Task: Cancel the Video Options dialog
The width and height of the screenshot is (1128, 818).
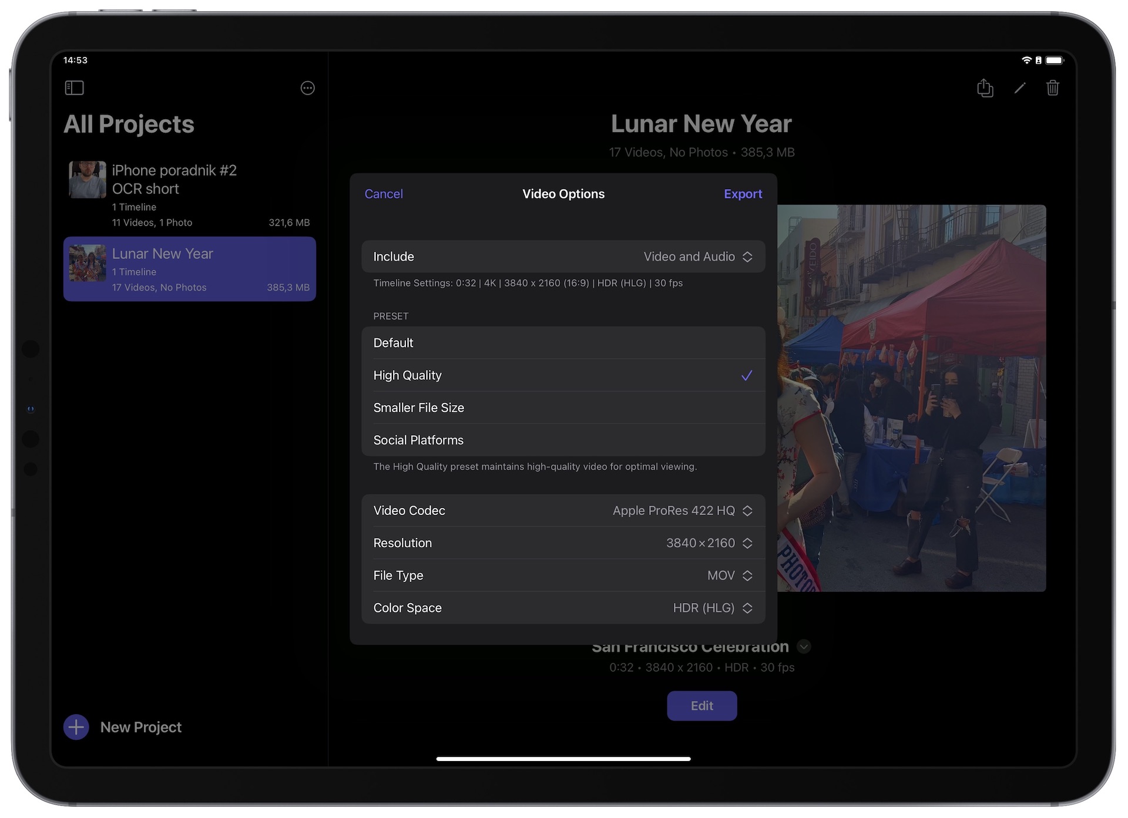Action: (x=384, y=194)
